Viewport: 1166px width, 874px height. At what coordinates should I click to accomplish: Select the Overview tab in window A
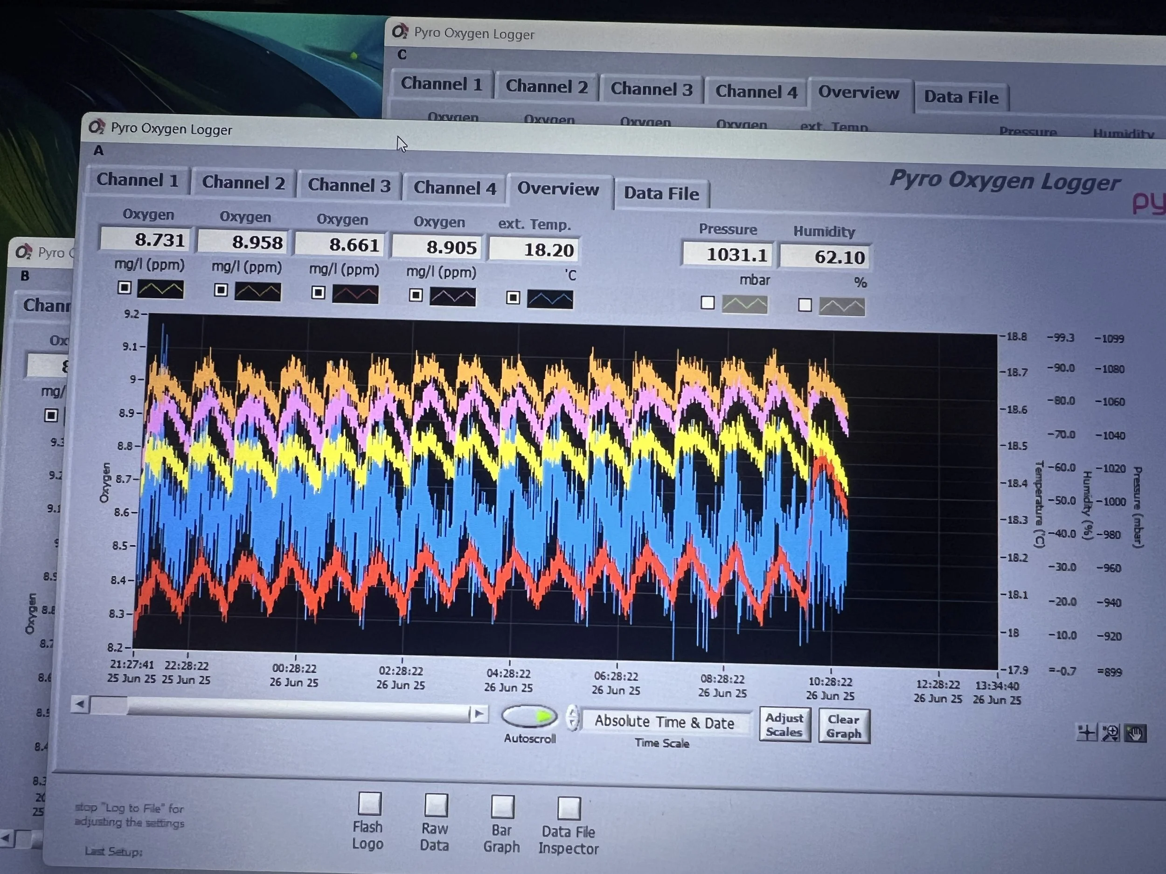pos(559,190)
